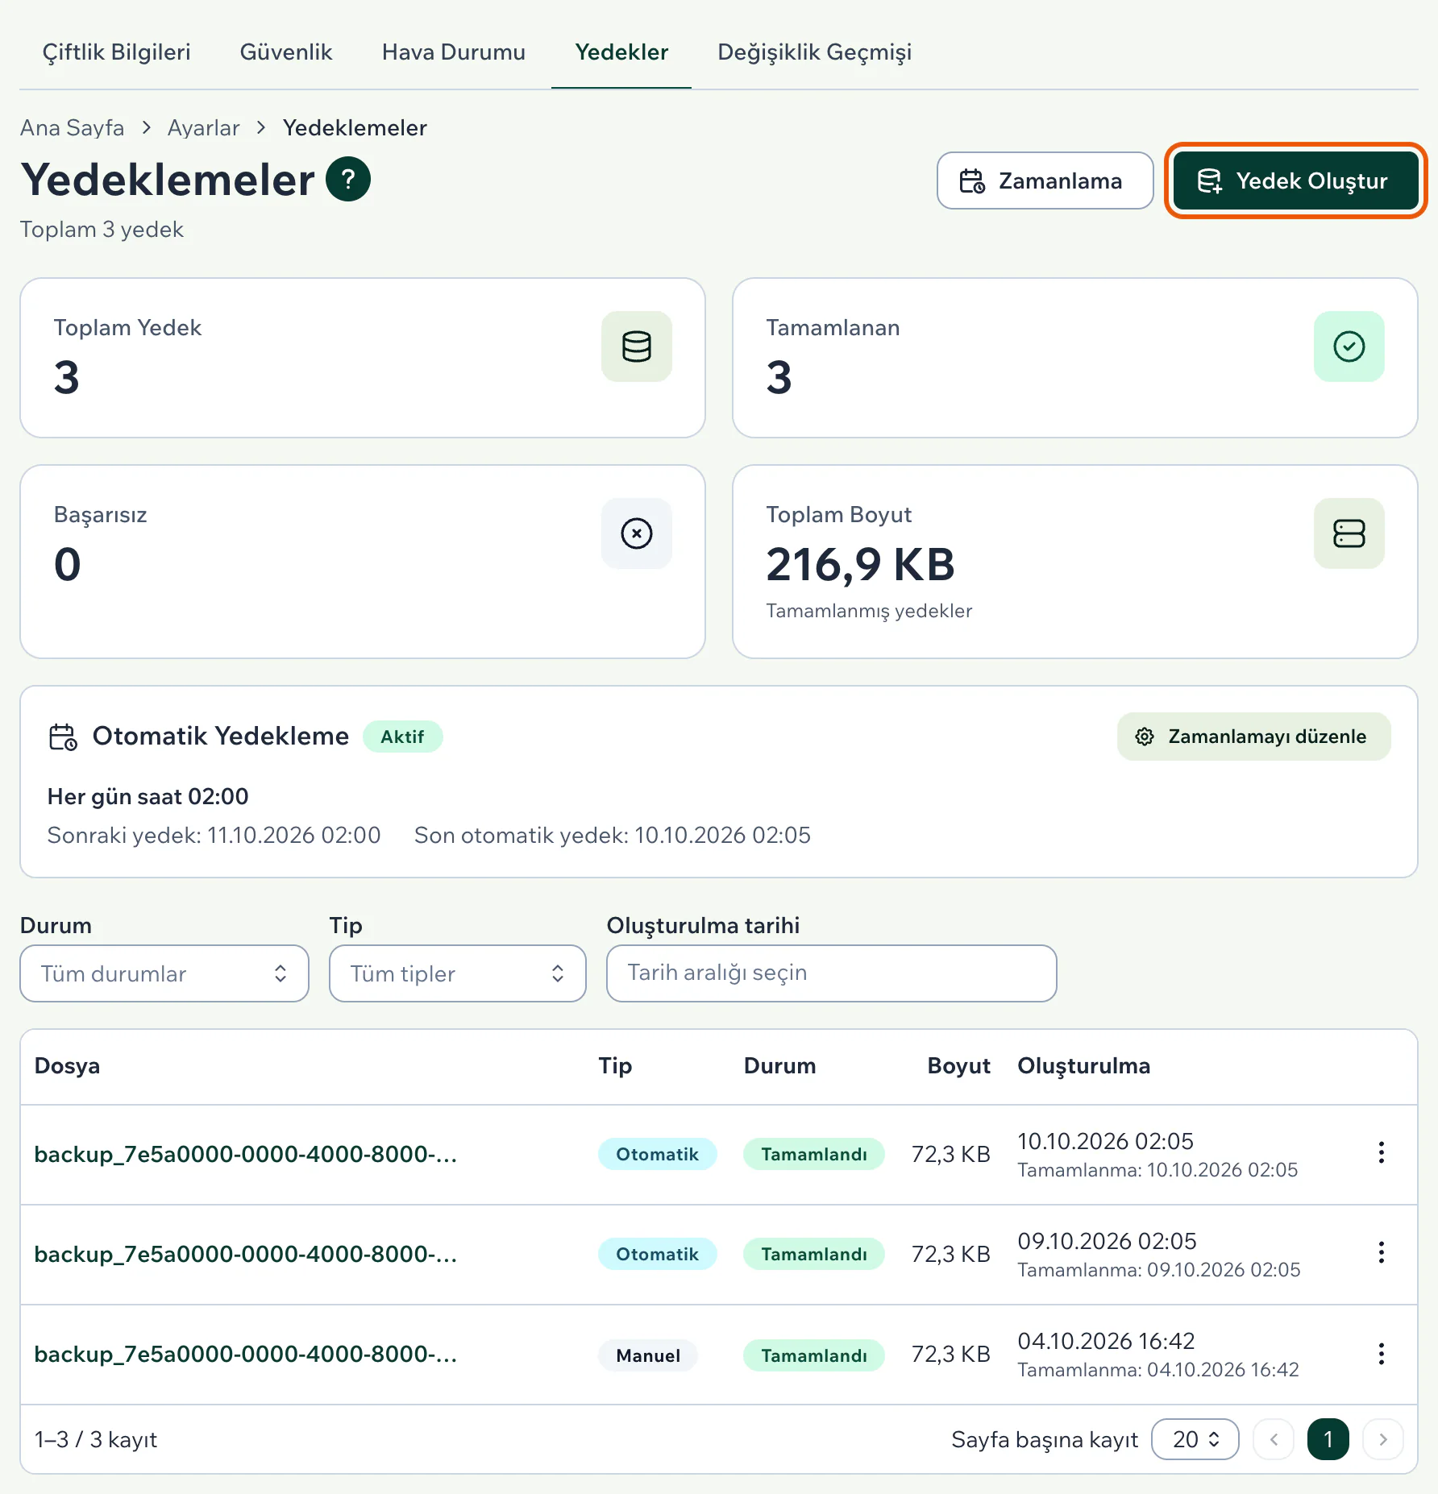Open the Zamanlama button

pyautogui.click(x=1045, y=181)
